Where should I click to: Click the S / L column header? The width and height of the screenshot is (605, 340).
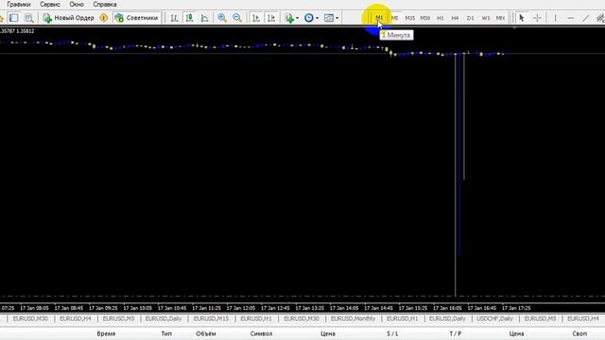[392, 333]
